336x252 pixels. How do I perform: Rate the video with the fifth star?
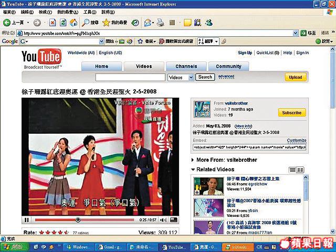[x=66, y=233]
